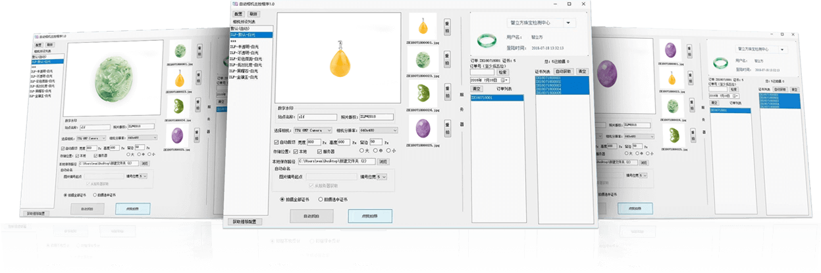Click the 自动拍摄 button in center window
Viewport: 821px width, 273px height.
[311, 216]
